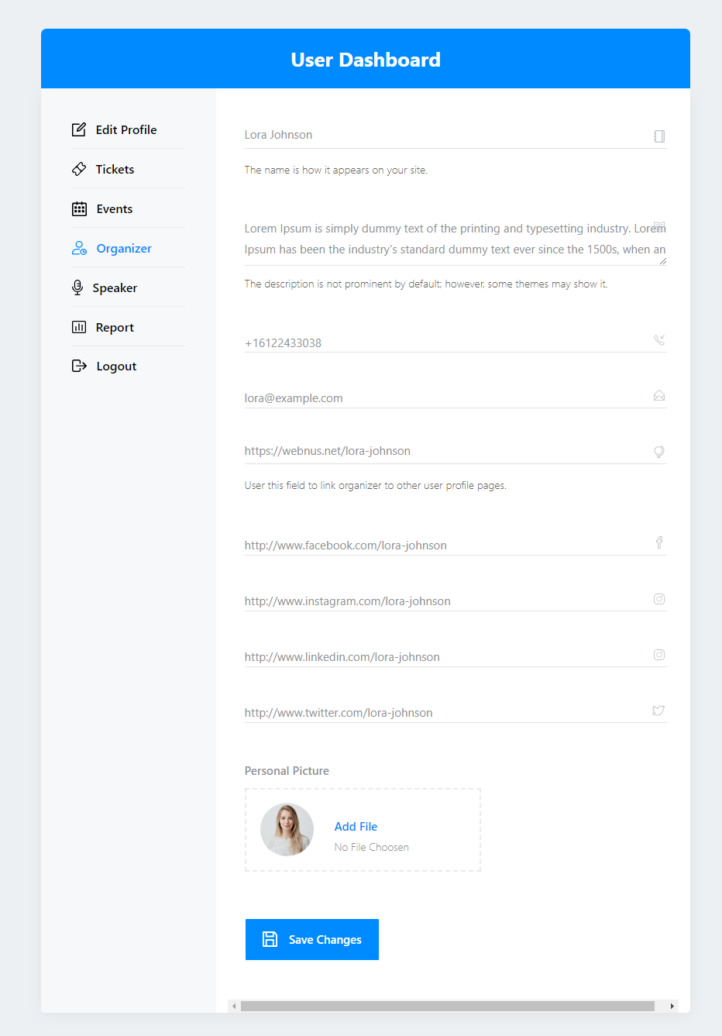Click the Speaker microphone icon

pyautogui.click(x=77, y=287)
